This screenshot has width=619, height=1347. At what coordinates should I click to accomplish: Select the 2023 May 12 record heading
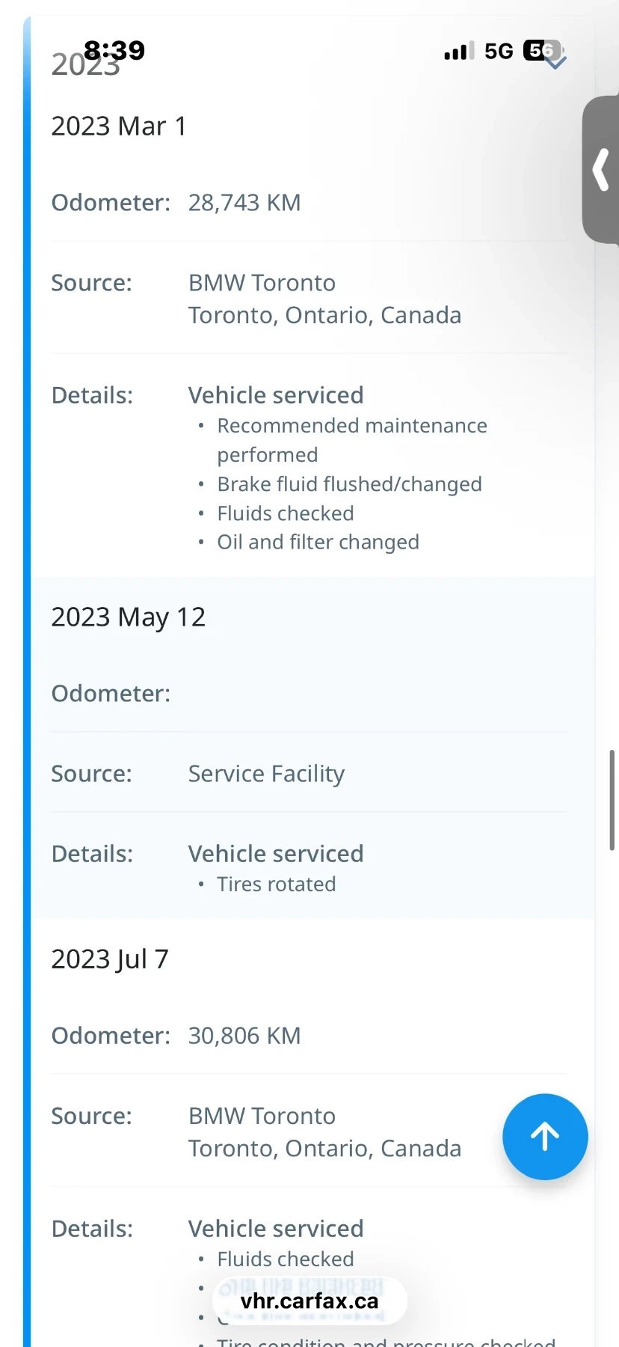point(128,617)
